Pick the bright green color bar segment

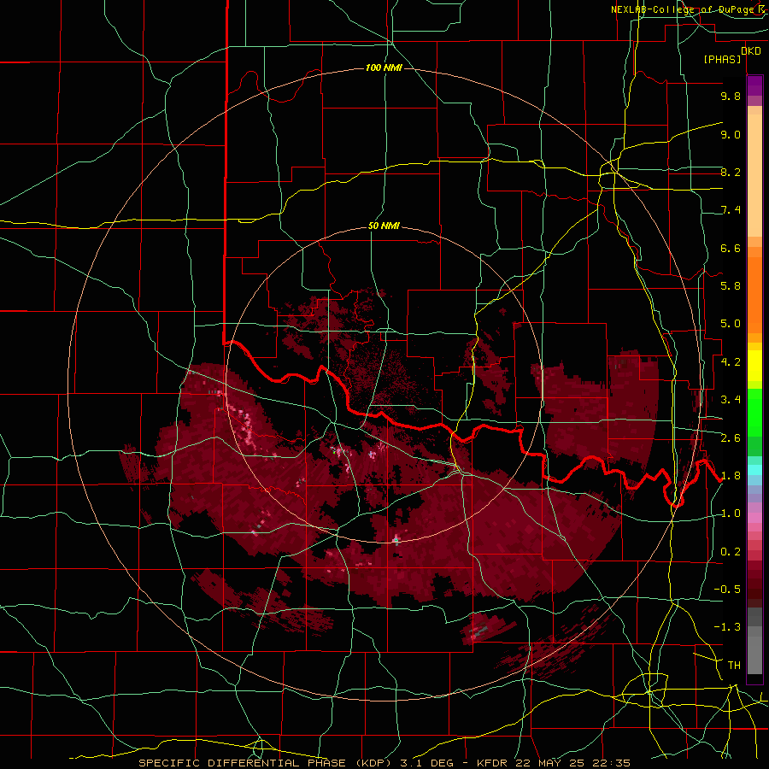click(x=754, y=414)
